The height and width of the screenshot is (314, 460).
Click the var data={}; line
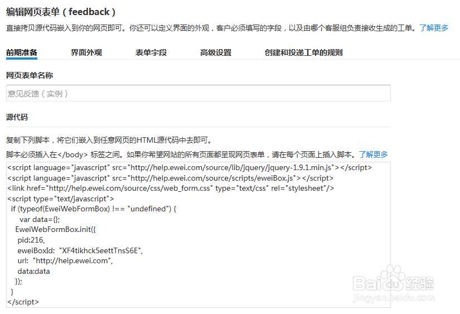[x=40, y=220]
